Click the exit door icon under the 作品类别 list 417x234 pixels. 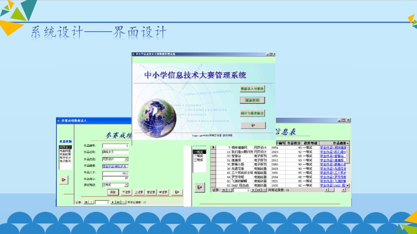63,180
